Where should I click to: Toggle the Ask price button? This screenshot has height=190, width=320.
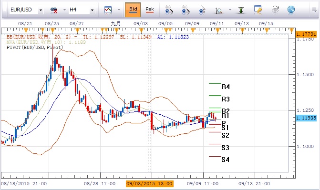150,10
